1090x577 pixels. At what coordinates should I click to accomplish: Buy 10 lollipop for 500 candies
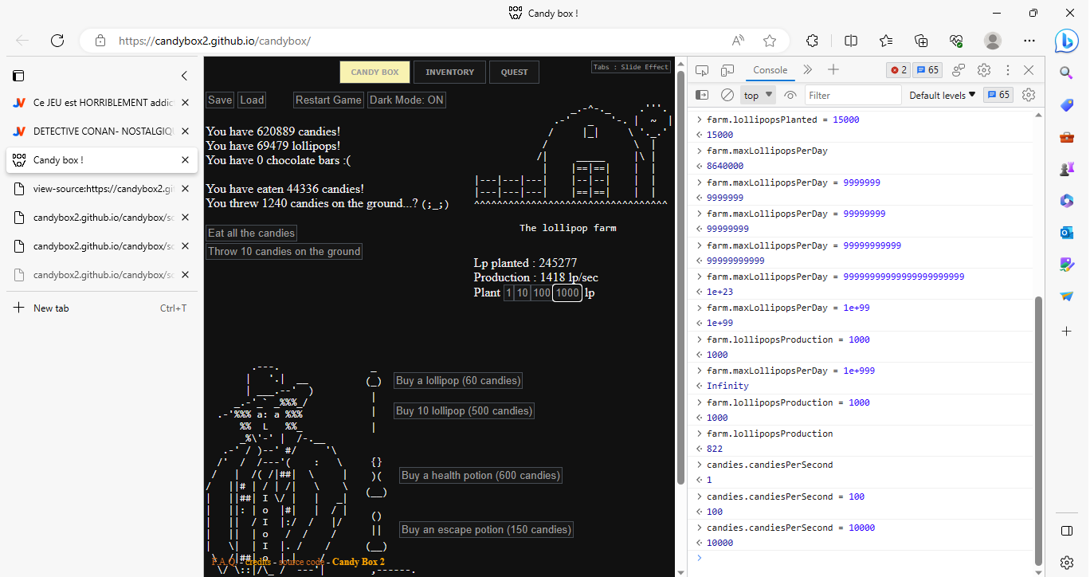point(464,410)
